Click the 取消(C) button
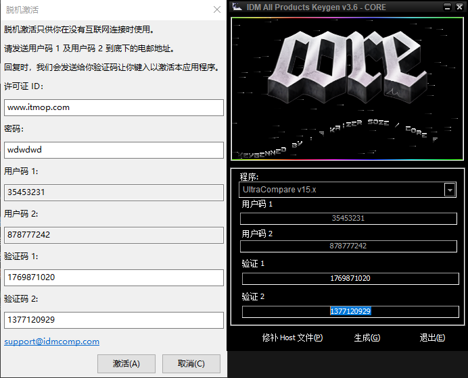 click(x=191, y=364)
